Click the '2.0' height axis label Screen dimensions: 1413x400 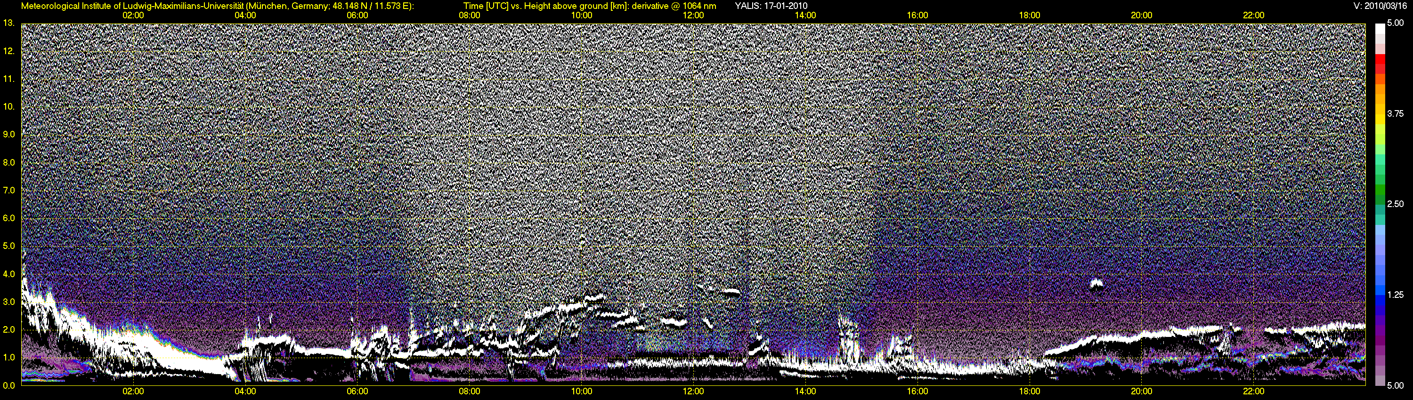pos(9,329)
